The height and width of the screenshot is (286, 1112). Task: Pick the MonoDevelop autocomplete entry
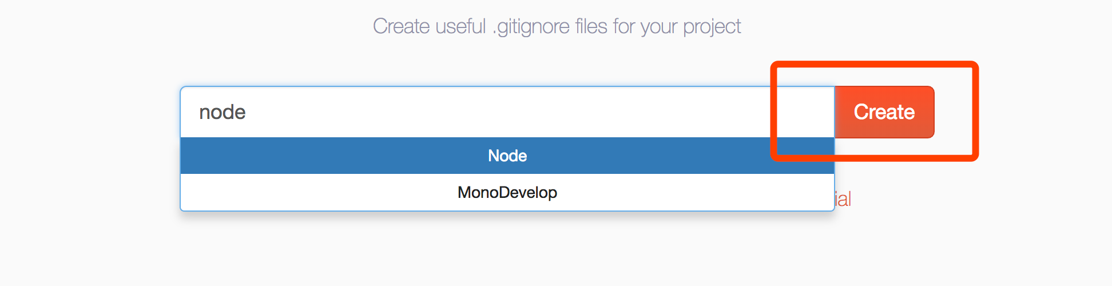tap(507, 192)
